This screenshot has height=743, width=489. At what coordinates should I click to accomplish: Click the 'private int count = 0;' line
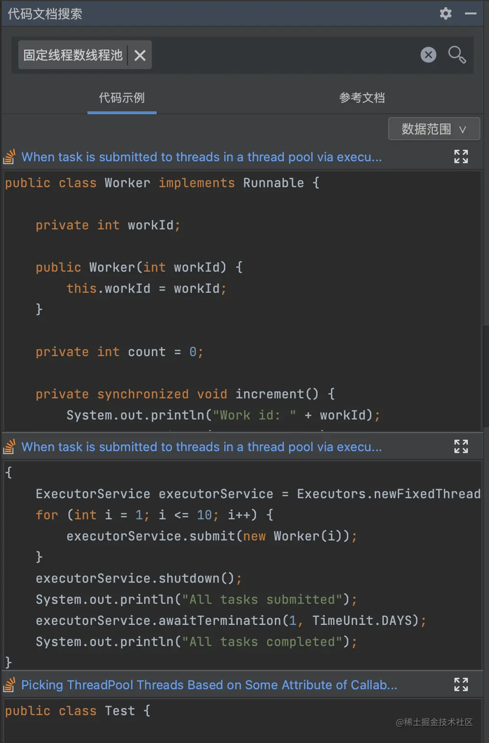(x=120, y=352)
